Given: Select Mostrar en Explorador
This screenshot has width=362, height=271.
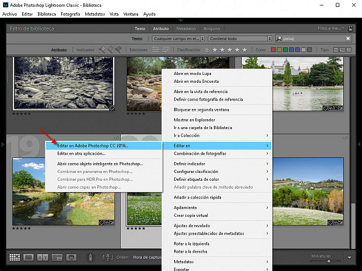Looking at the screenshot, I should (x=217, y=120).
